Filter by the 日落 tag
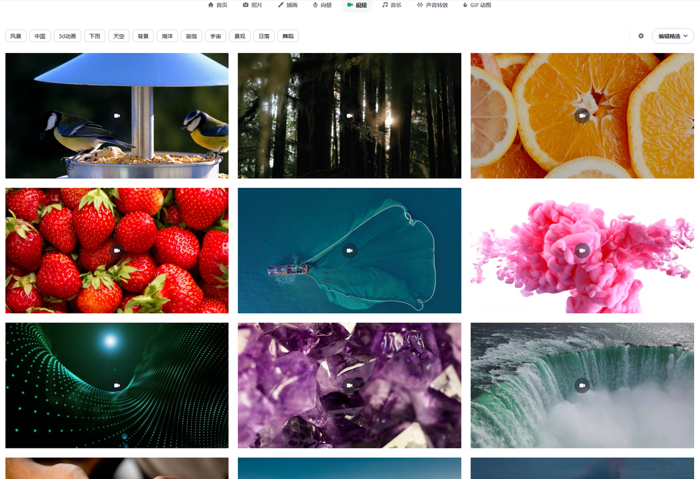This screenshot has height=479, width=700. pyautogui.click(x=264, y=36)
